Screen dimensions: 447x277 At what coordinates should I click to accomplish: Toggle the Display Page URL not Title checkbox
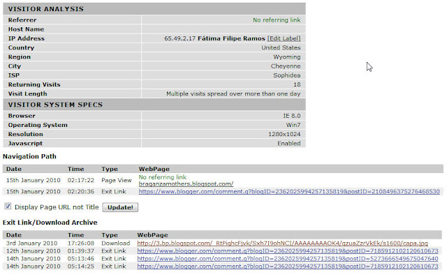(x=8, y=206)
